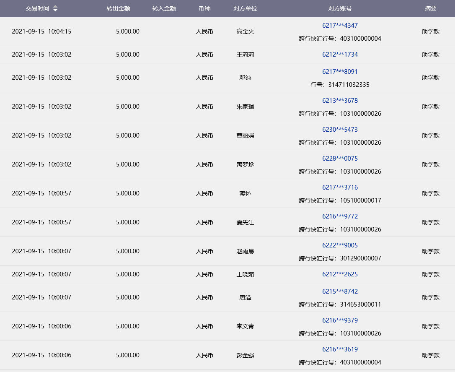Open account link 6213***3678
455x372 pixels.
(340, 101)
